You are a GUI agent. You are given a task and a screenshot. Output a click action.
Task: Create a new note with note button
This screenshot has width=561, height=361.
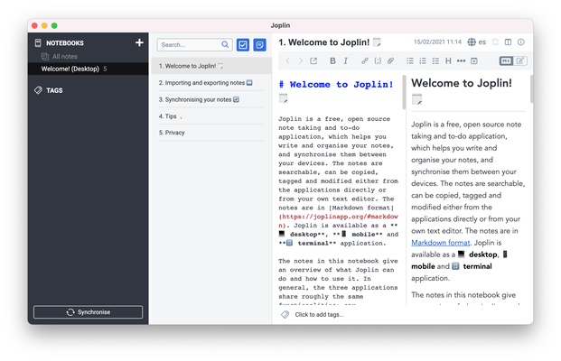click(260, 45)
